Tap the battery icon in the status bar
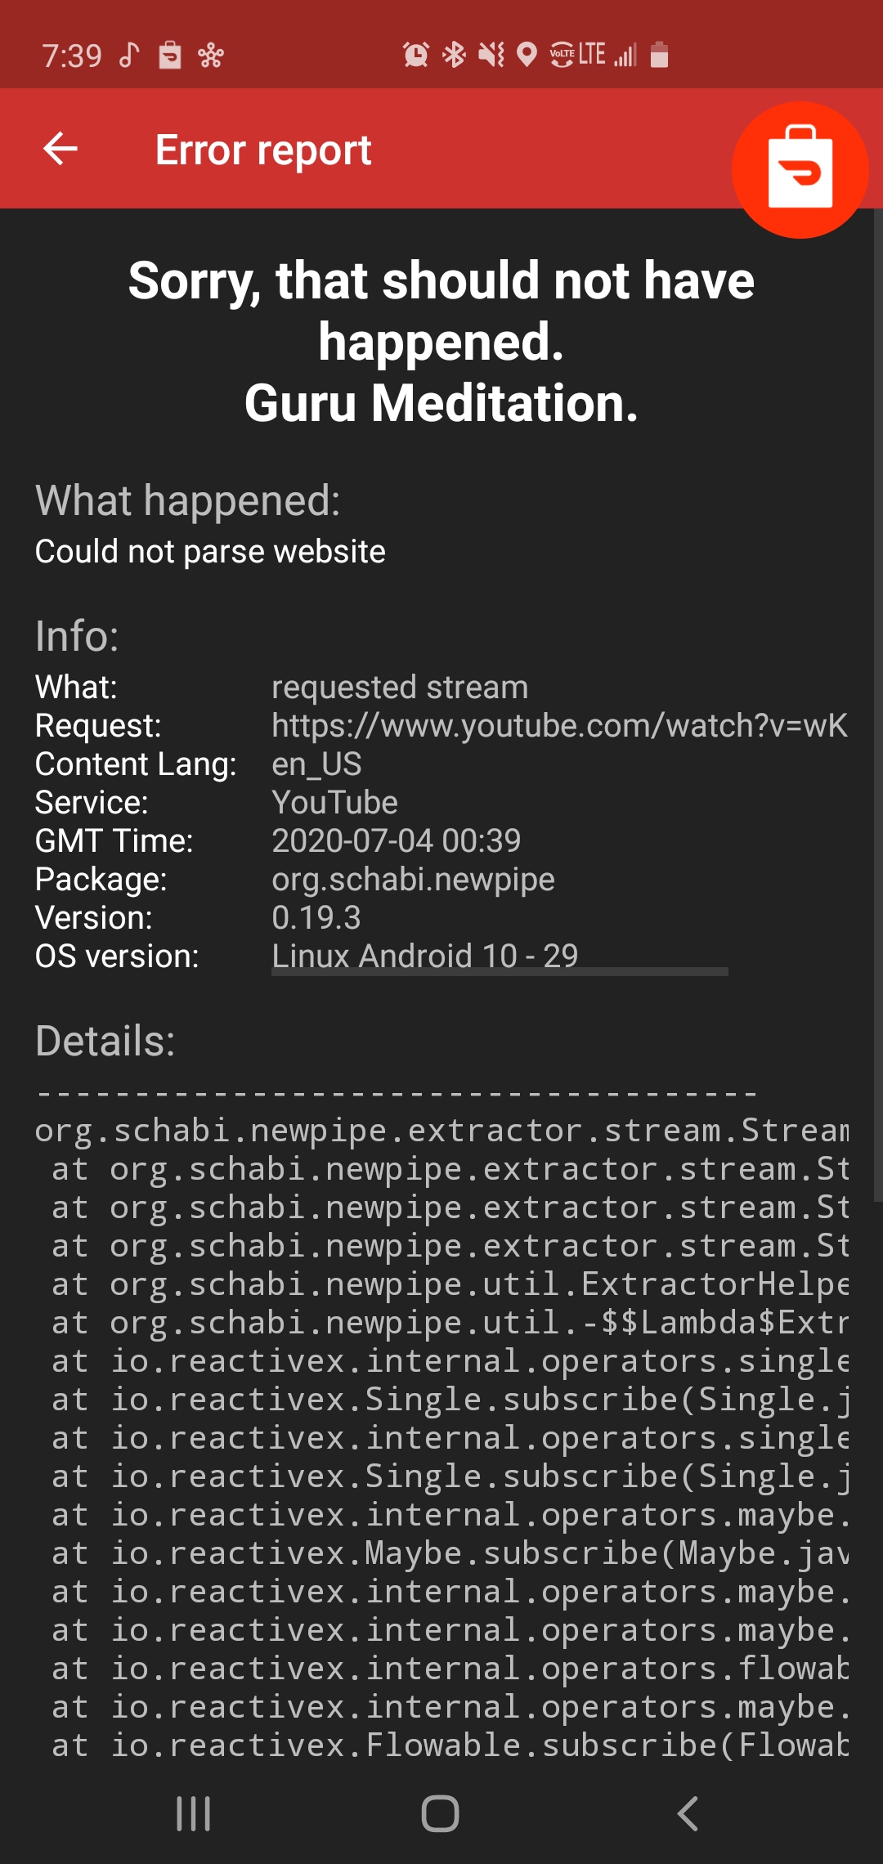This screenshot has height=1864, width=883. coord(659,56)
